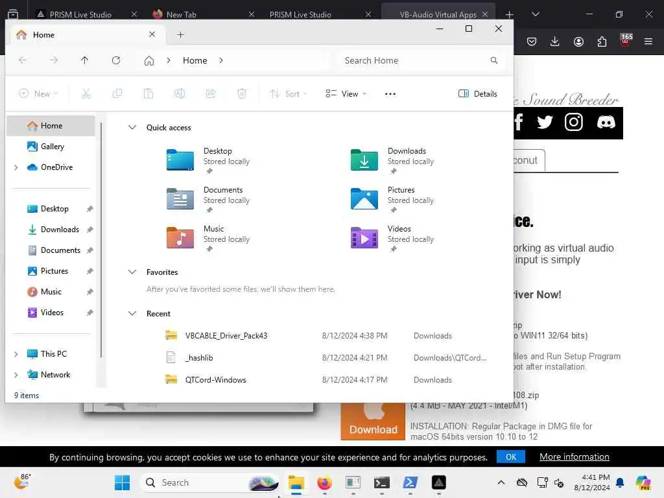This screenshot has width=664, height=498.
Task: Collapse the Quick access section
Action: point(132,128)
